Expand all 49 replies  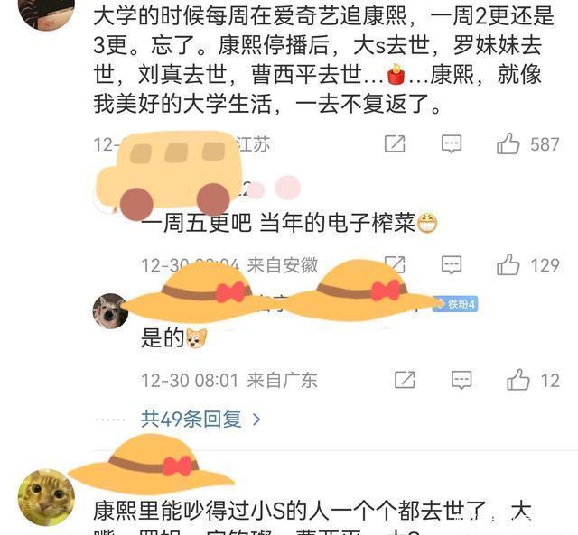pos(191,419)
